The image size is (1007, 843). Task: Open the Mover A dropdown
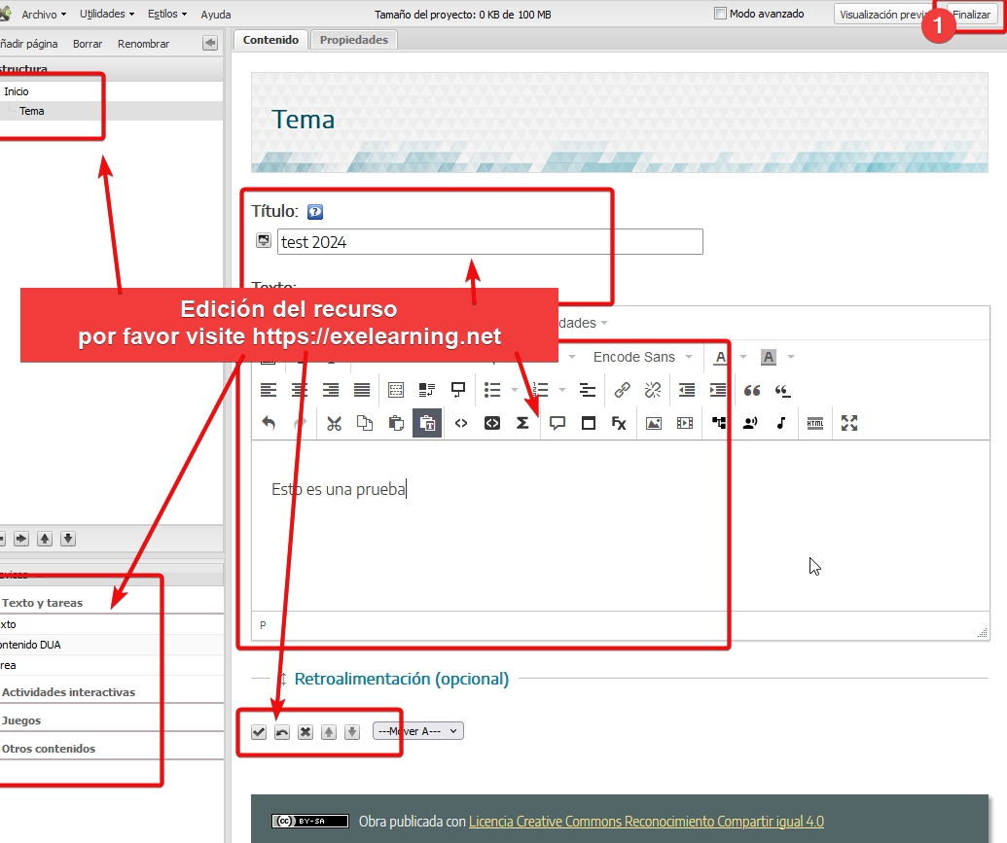point(418,730)
